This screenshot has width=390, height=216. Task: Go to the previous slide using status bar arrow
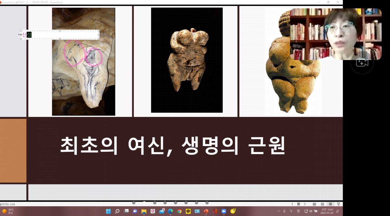point(292,204)
